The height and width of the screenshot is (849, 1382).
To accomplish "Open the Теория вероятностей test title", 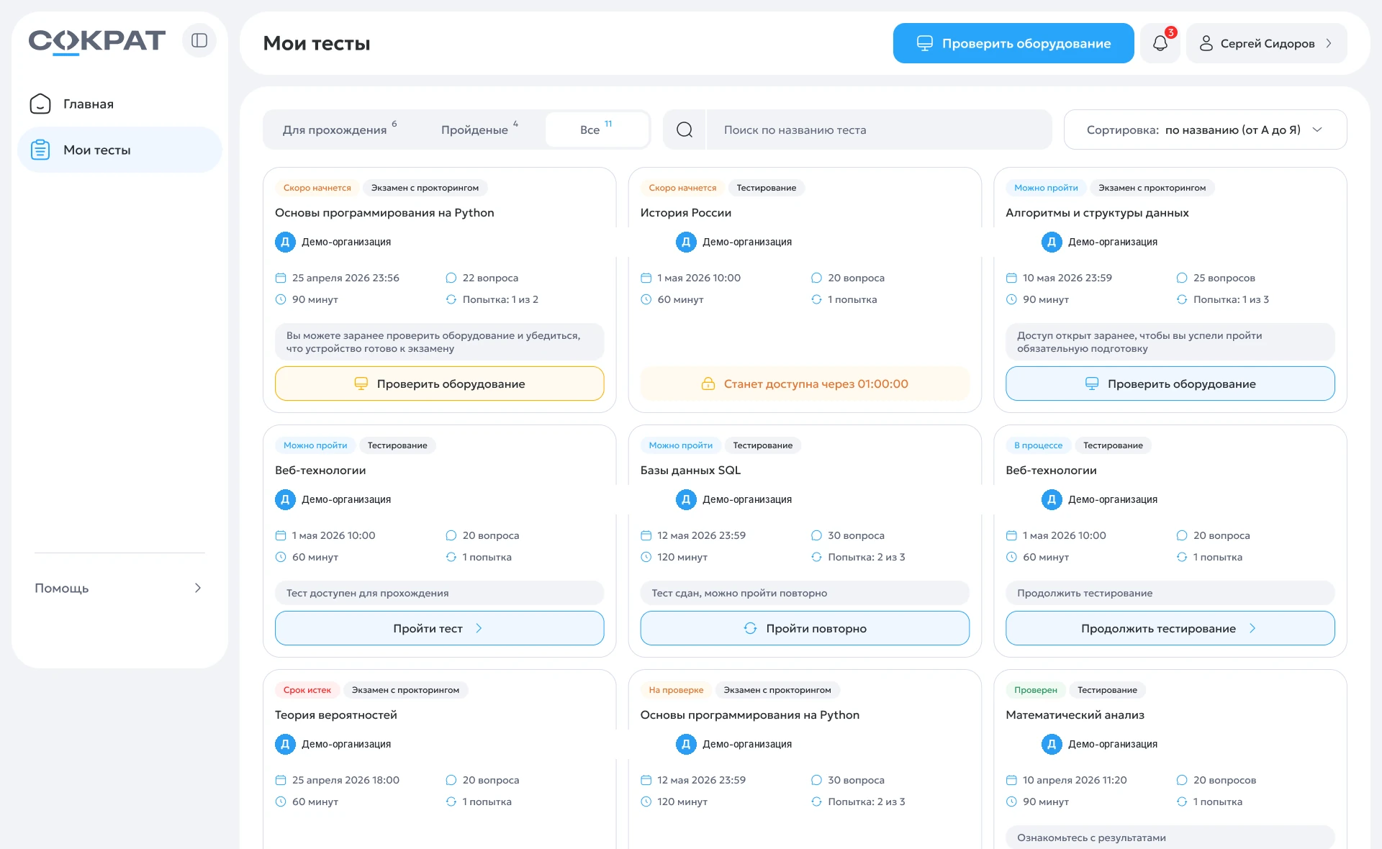I will click(x=336, y=714).
